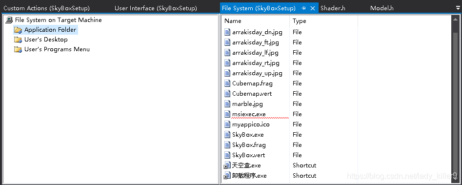Select the SkyBox.frag file name
462x185 pixels.
click(249, 145)
